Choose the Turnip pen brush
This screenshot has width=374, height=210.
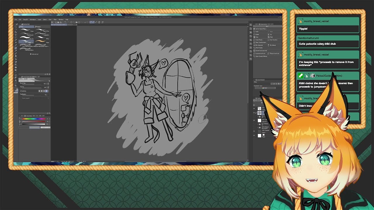26,38
